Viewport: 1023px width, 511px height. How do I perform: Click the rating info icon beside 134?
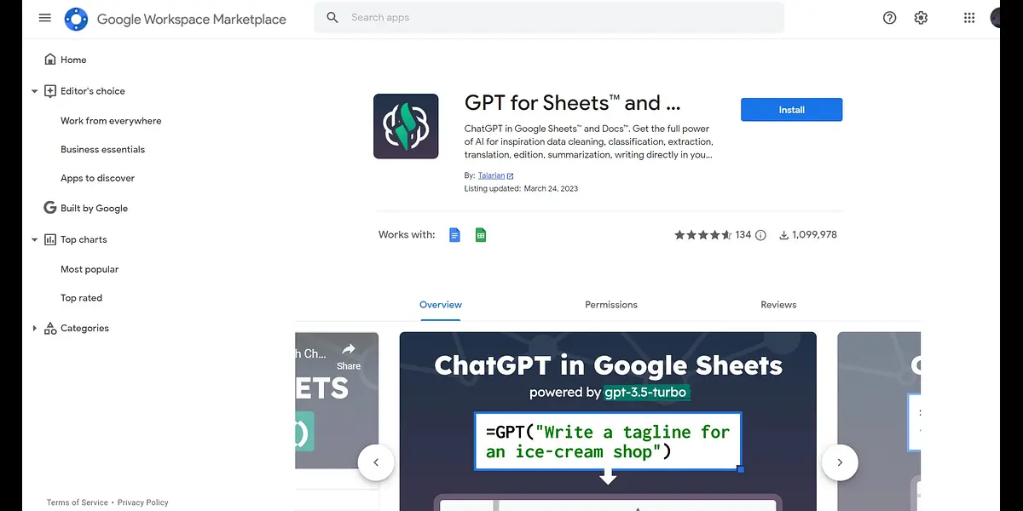[x=760, y=235]
